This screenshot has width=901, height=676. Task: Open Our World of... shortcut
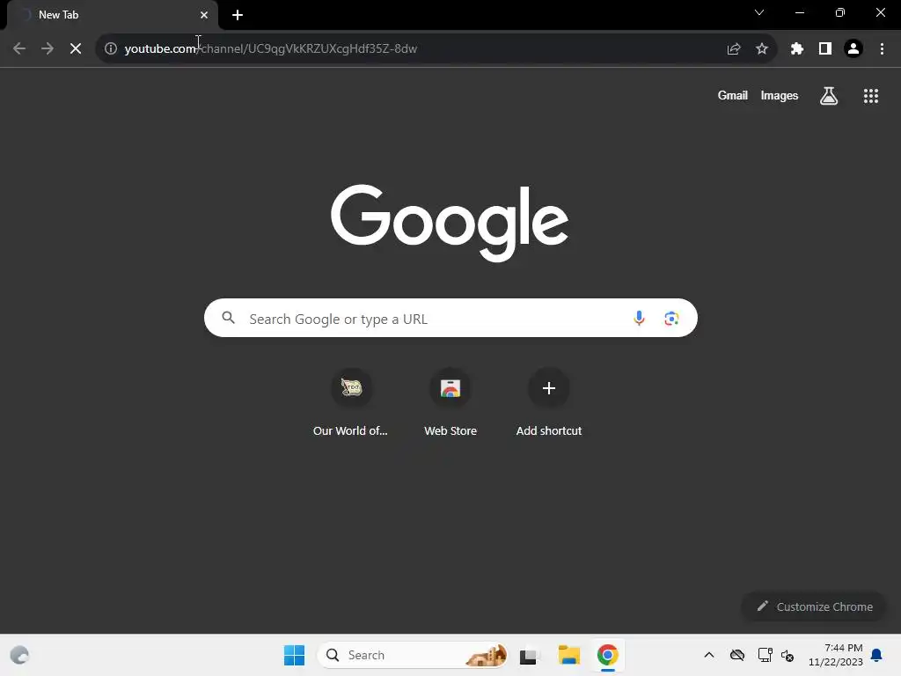coord(350,402)
